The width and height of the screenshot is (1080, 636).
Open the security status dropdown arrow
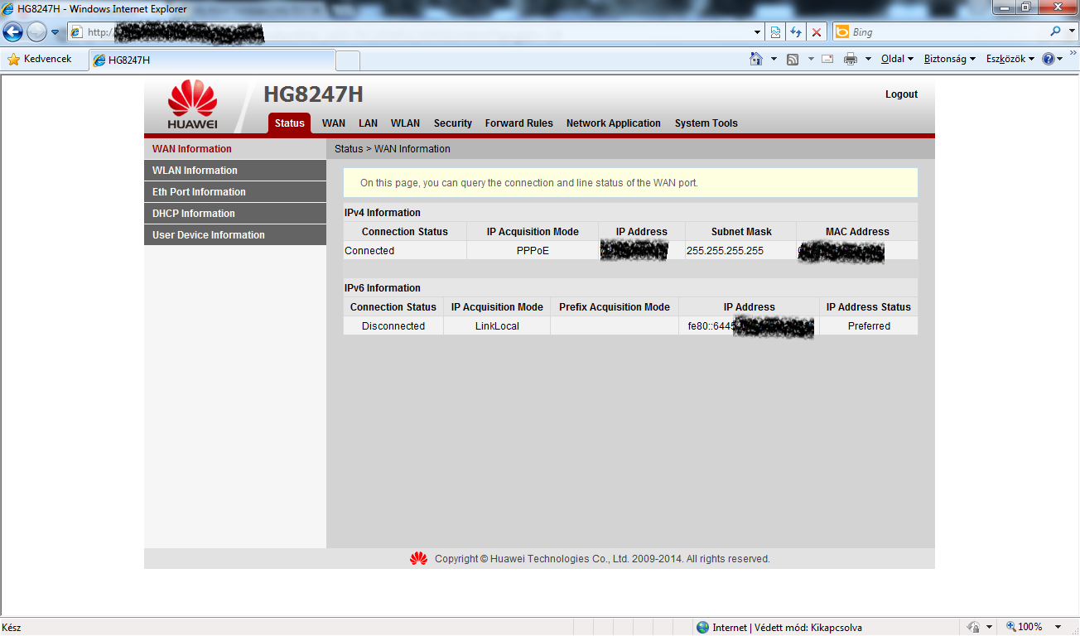989,627
